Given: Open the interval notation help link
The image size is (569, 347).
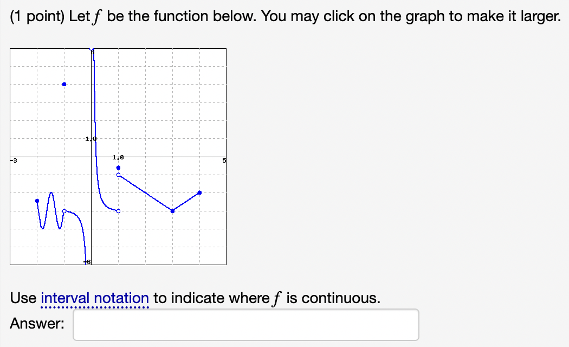Looking at the screenshot, I should [x=95, y=298].
